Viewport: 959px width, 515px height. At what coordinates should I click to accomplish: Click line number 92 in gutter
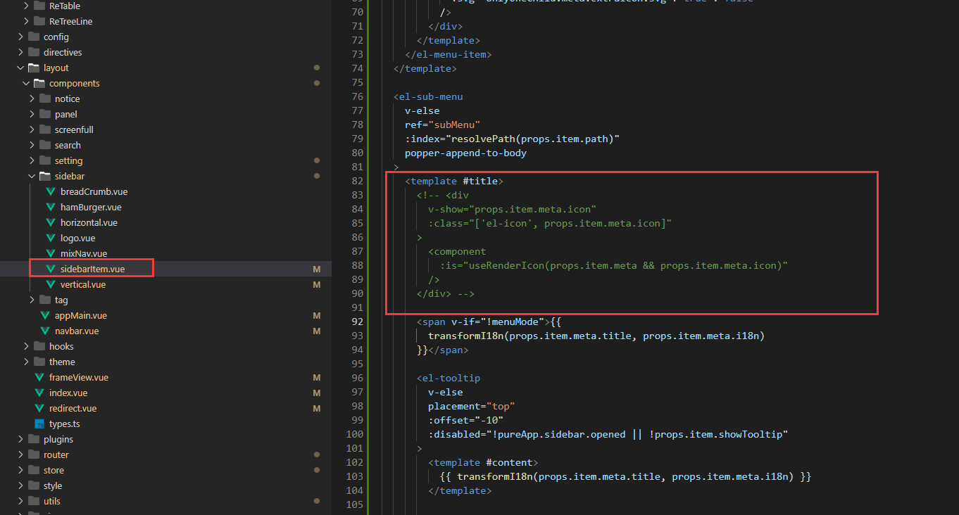357,322
